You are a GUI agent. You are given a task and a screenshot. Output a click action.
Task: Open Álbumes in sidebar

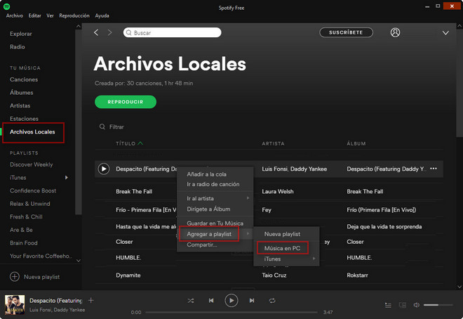click(x=21, y=93)
